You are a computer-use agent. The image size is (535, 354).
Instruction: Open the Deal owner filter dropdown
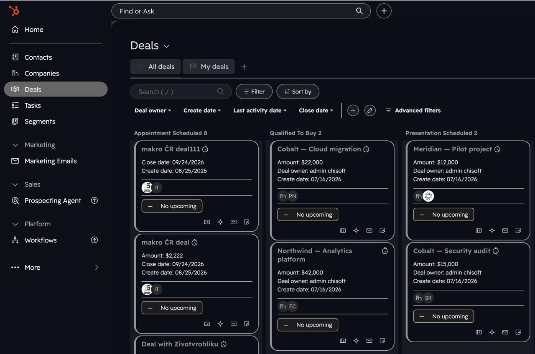click(x=153, y=111)
